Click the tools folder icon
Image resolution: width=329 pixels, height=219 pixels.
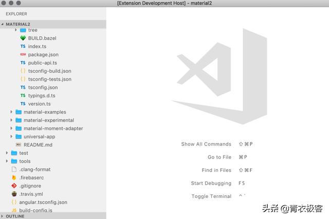14,161
